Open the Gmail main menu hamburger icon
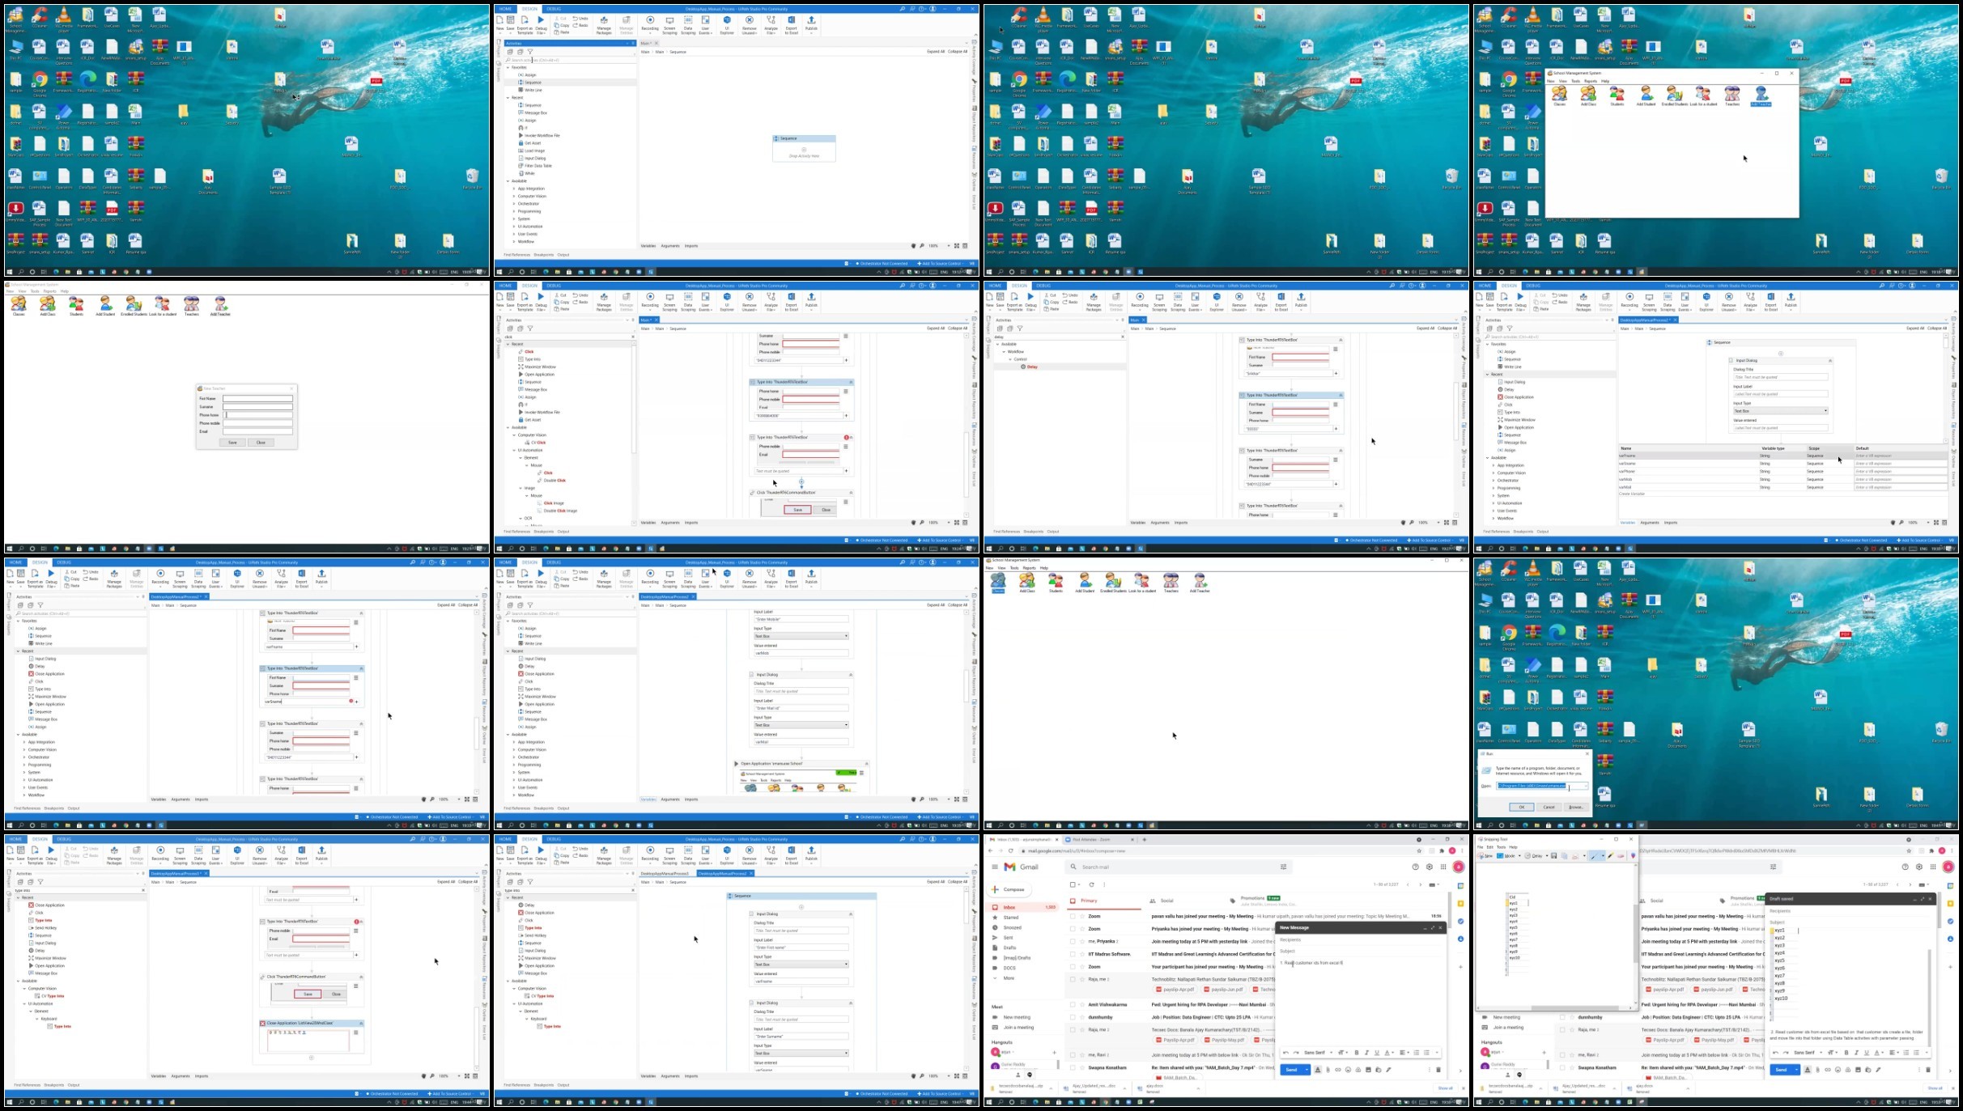 point(994,867)
